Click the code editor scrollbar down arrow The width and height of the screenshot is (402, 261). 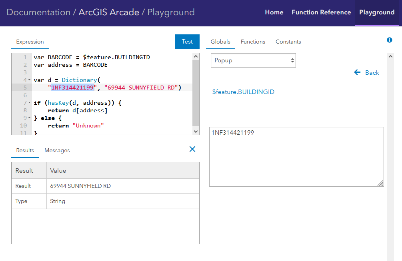point(196,131)
